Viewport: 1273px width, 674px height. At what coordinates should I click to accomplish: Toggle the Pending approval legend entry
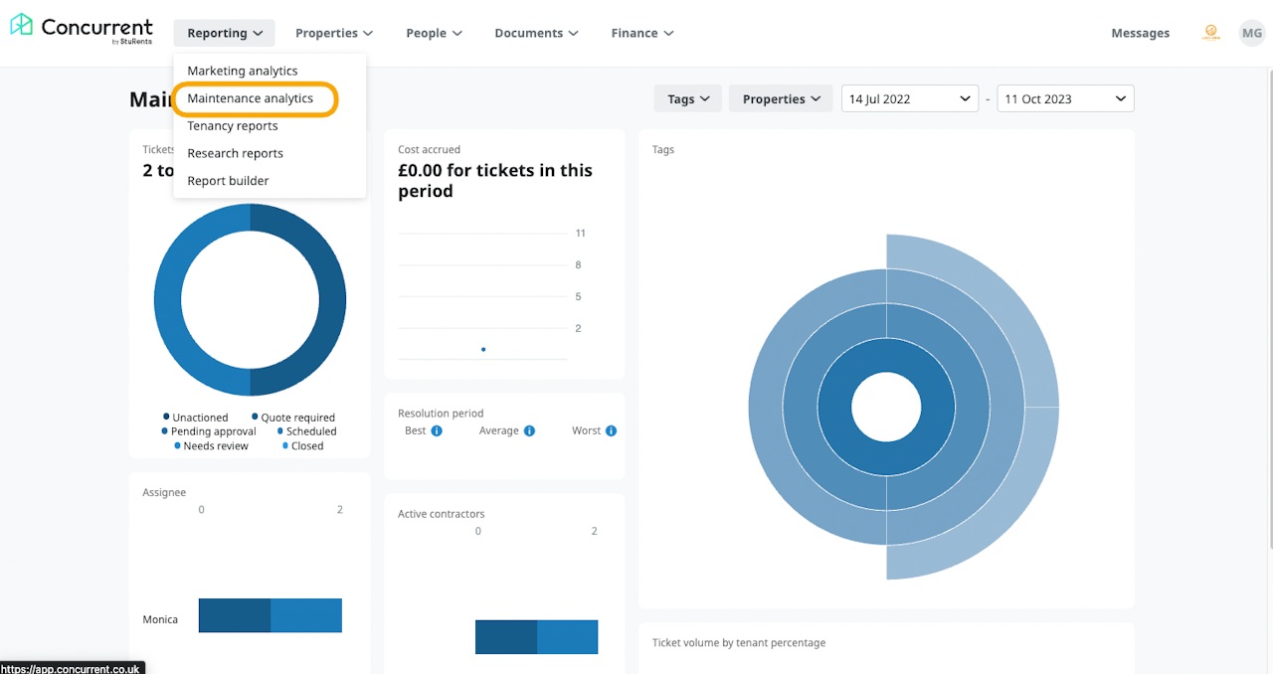pyautogui.click(x=209, y=431)
